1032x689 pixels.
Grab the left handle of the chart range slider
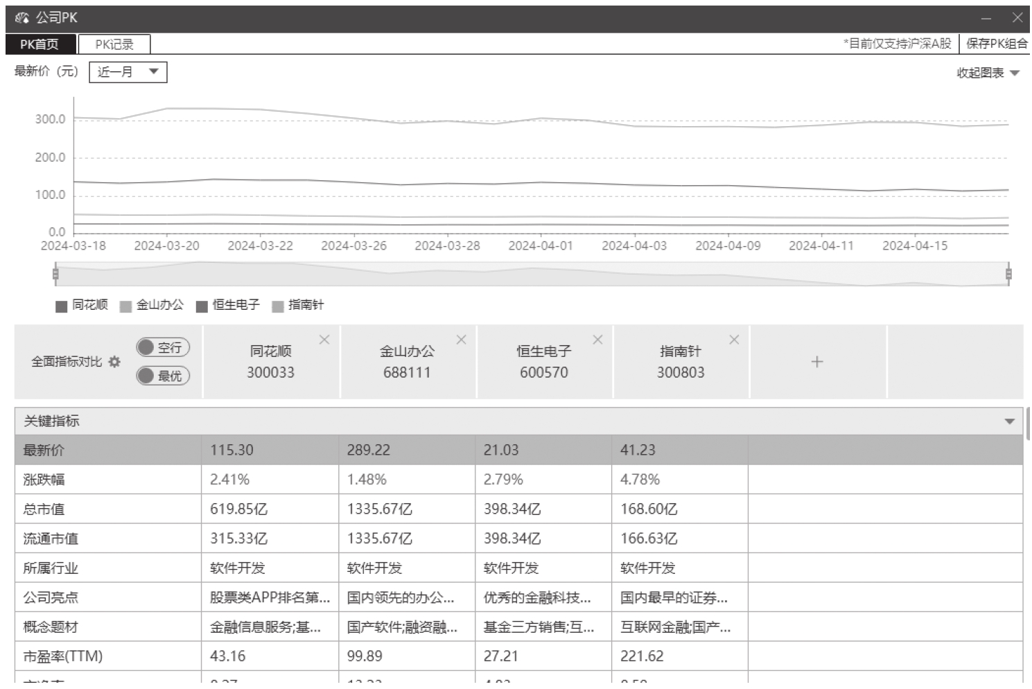coord(55,274)
